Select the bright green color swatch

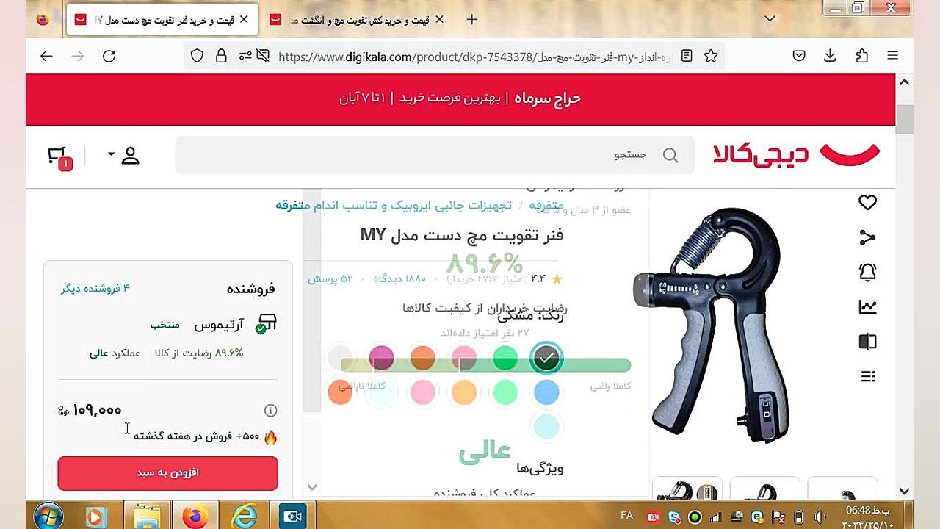505,358
